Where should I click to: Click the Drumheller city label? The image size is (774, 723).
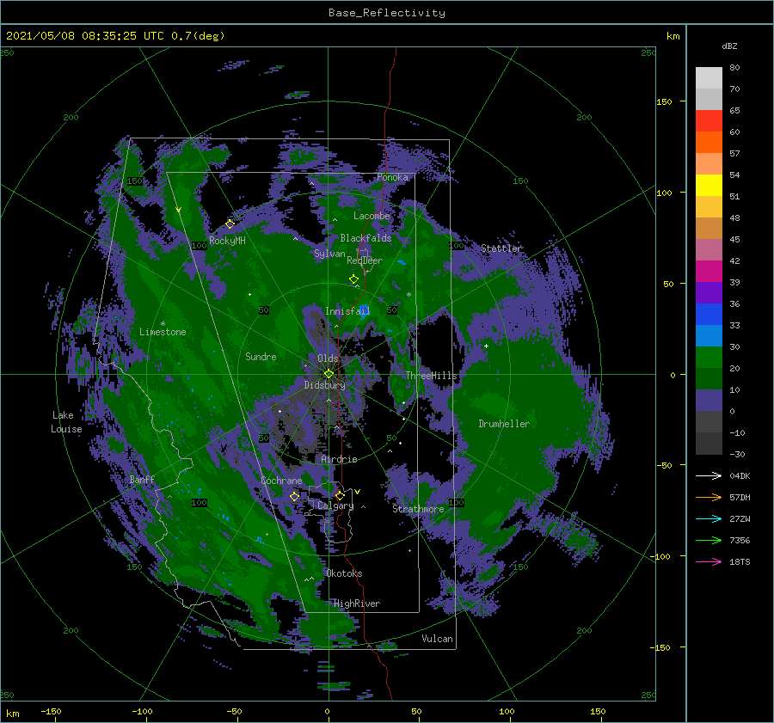click(504, 424)
